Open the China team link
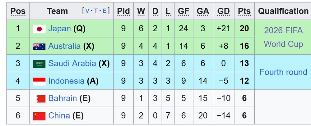The width and height of the screenshot is (311, 126). click(x=59, y=116)
